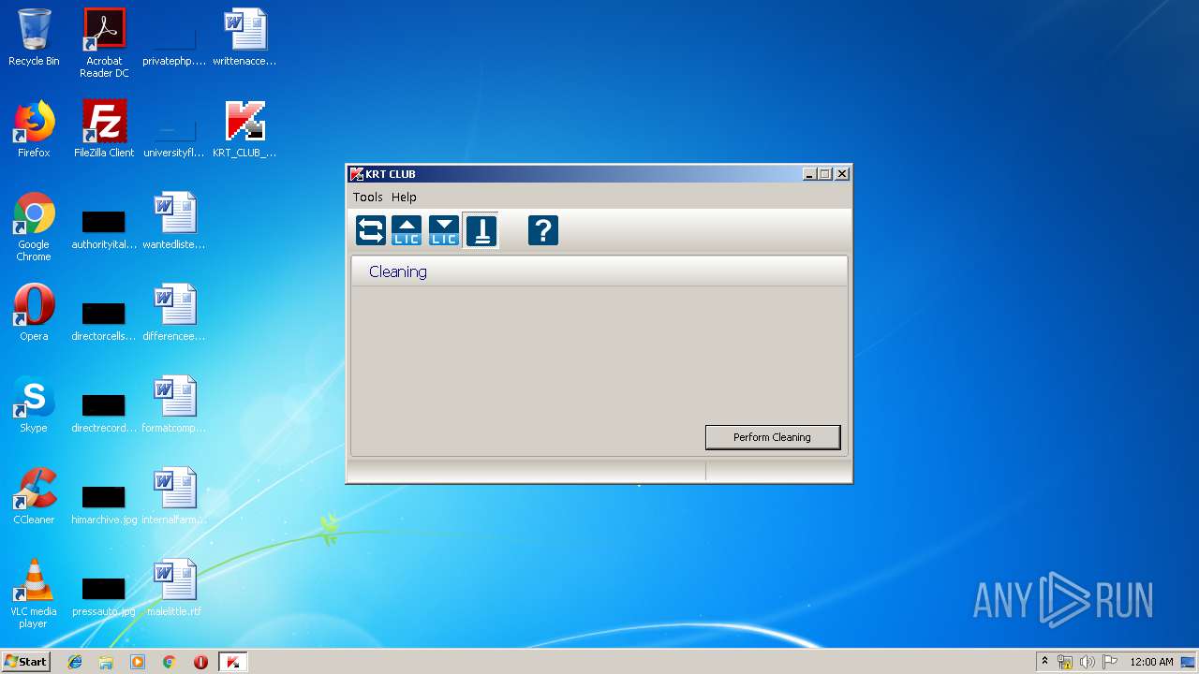Select Acrobat Reader DC desktop shortcut

(104, 43)
